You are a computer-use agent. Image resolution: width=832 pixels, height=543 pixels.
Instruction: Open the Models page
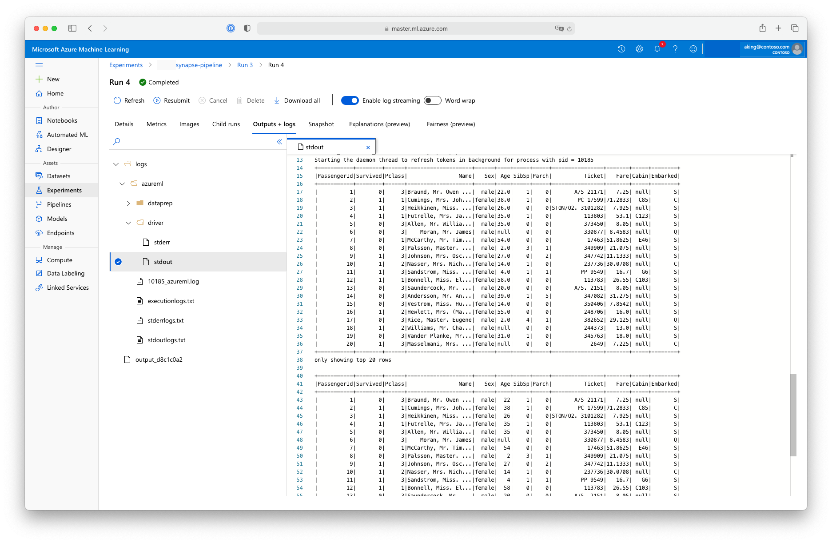click(x=57, y=219)
